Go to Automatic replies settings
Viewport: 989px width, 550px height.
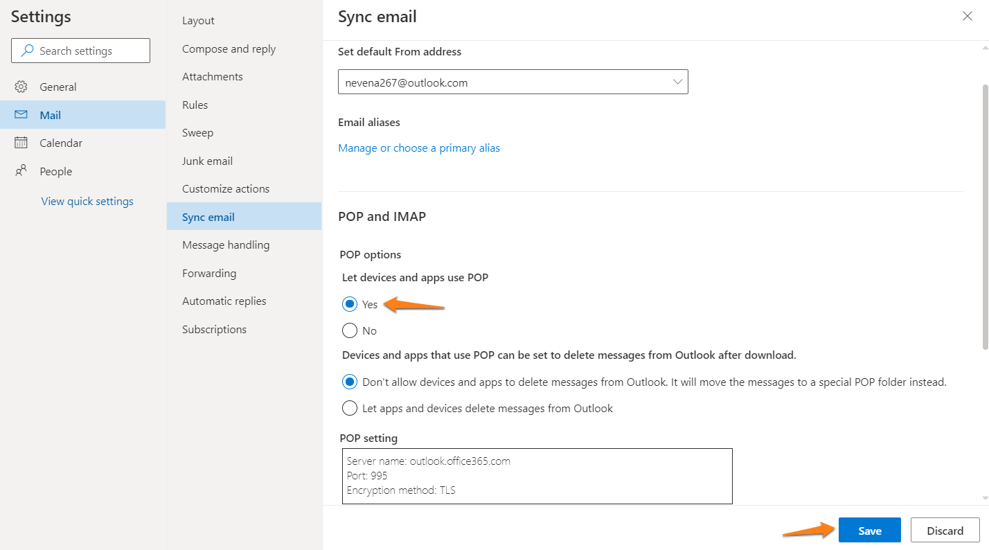224,301
